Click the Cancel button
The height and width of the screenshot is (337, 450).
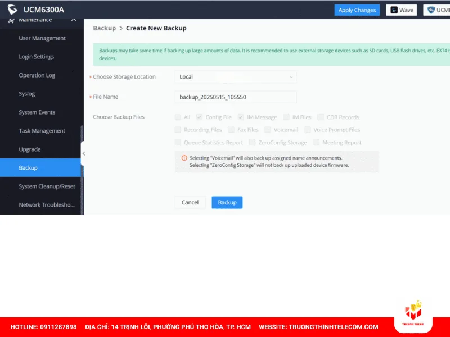[190, 202]
